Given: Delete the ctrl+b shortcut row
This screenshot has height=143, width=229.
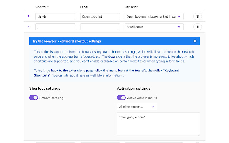Looking at the screenshot, I should [x=197, y=16].
